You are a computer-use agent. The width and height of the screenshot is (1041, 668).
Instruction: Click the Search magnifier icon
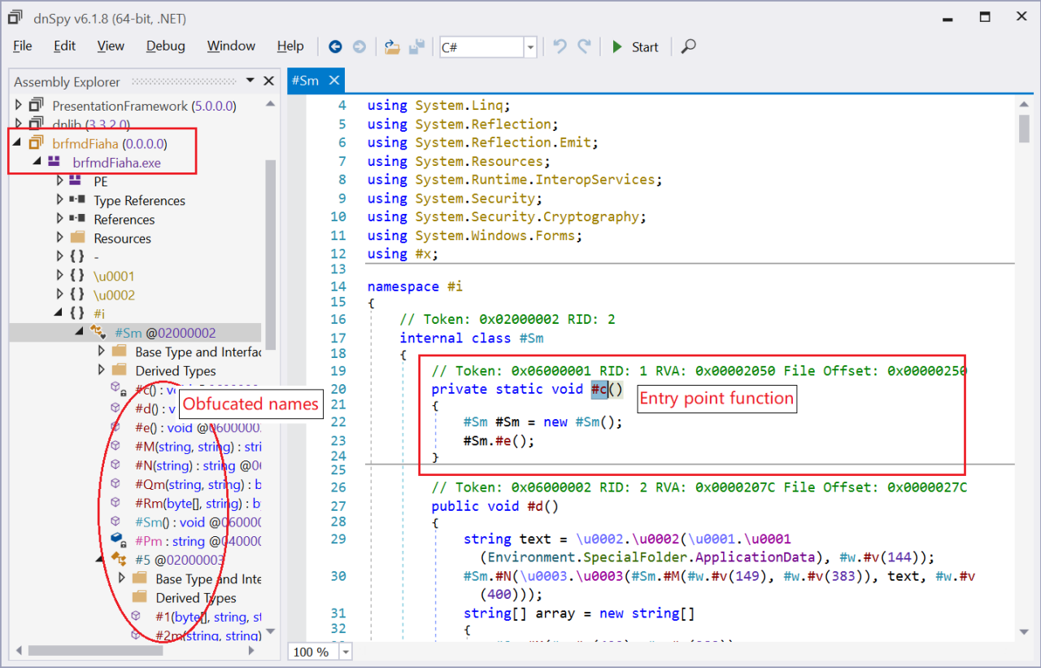point(689,47)
